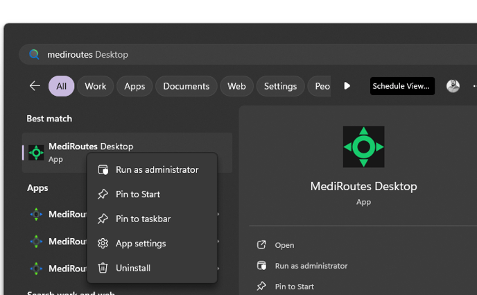
Task: Choose App settings in context menu
Action: [x=152, y=244]
